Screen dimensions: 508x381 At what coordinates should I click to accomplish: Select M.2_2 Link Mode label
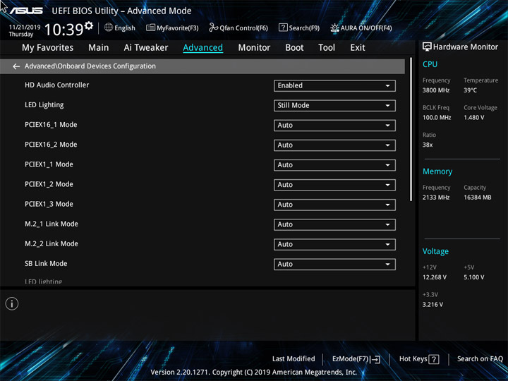tap(52, 243)
